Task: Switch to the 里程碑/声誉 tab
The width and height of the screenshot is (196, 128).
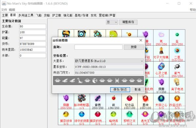Action: click(x=107, y=15)
